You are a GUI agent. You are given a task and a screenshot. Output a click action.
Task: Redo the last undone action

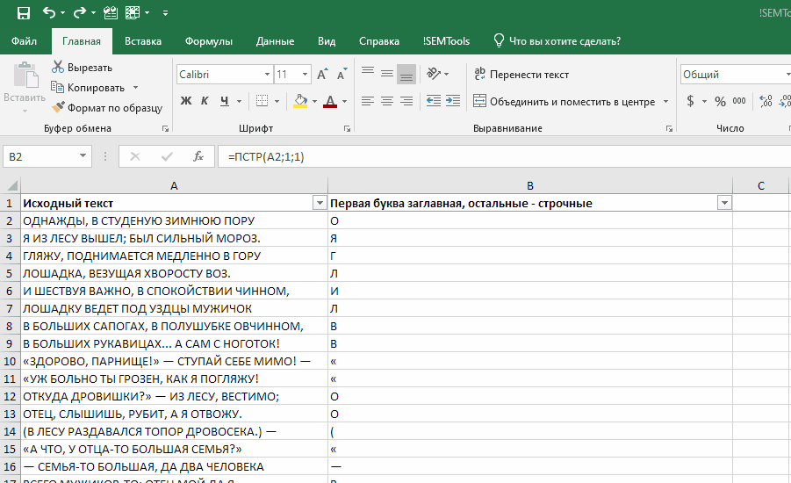click(79, 12)
